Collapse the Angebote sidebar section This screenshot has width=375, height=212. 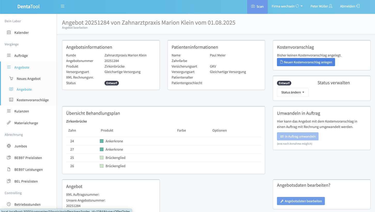(22, 67)
